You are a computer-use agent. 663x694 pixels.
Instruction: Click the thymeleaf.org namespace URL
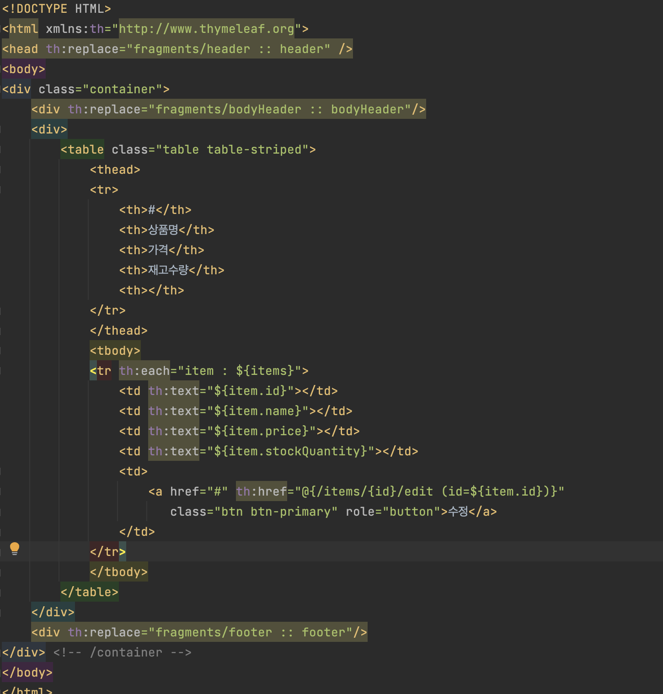click(207, 29)
